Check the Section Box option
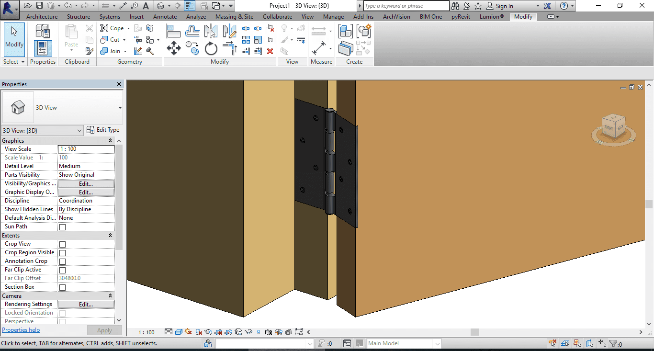 pyautogui.click(x=62, y=287)
